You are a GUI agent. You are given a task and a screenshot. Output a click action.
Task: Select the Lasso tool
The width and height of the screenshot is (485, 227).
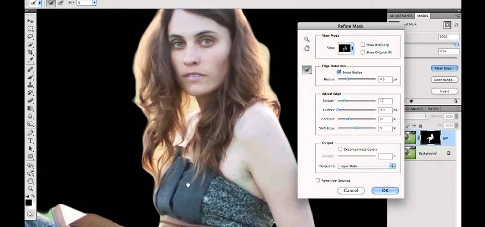point(30,37)
